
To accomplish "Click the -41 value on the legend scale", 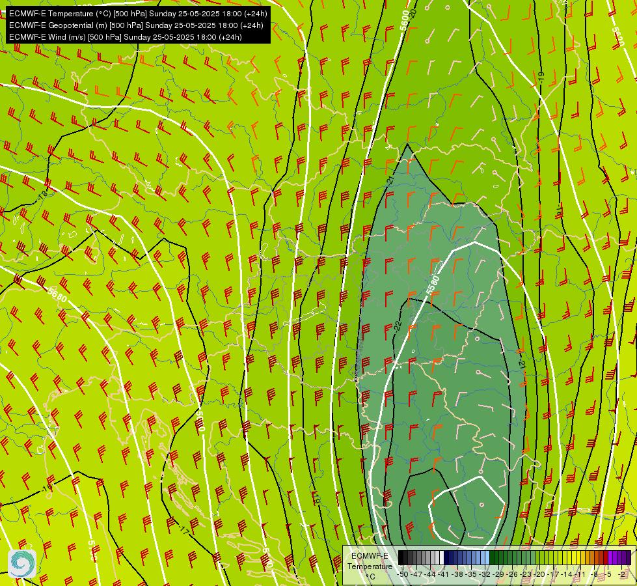I will 444,574.
